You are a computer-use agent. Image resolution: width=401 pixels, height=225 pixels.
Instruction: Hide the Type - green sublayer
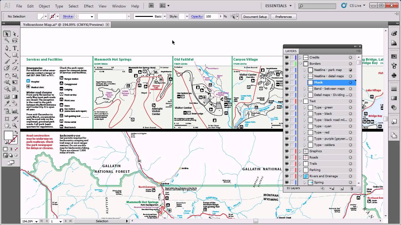[287, 107]
